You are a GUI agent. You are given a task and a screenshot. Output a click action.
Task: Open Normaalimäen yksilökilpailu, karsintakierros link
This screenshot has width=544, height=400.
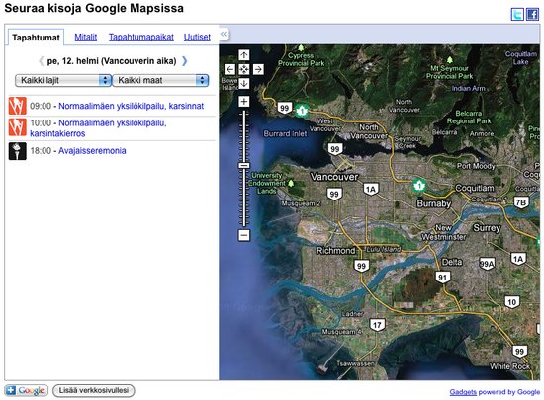tap(98, 128)
